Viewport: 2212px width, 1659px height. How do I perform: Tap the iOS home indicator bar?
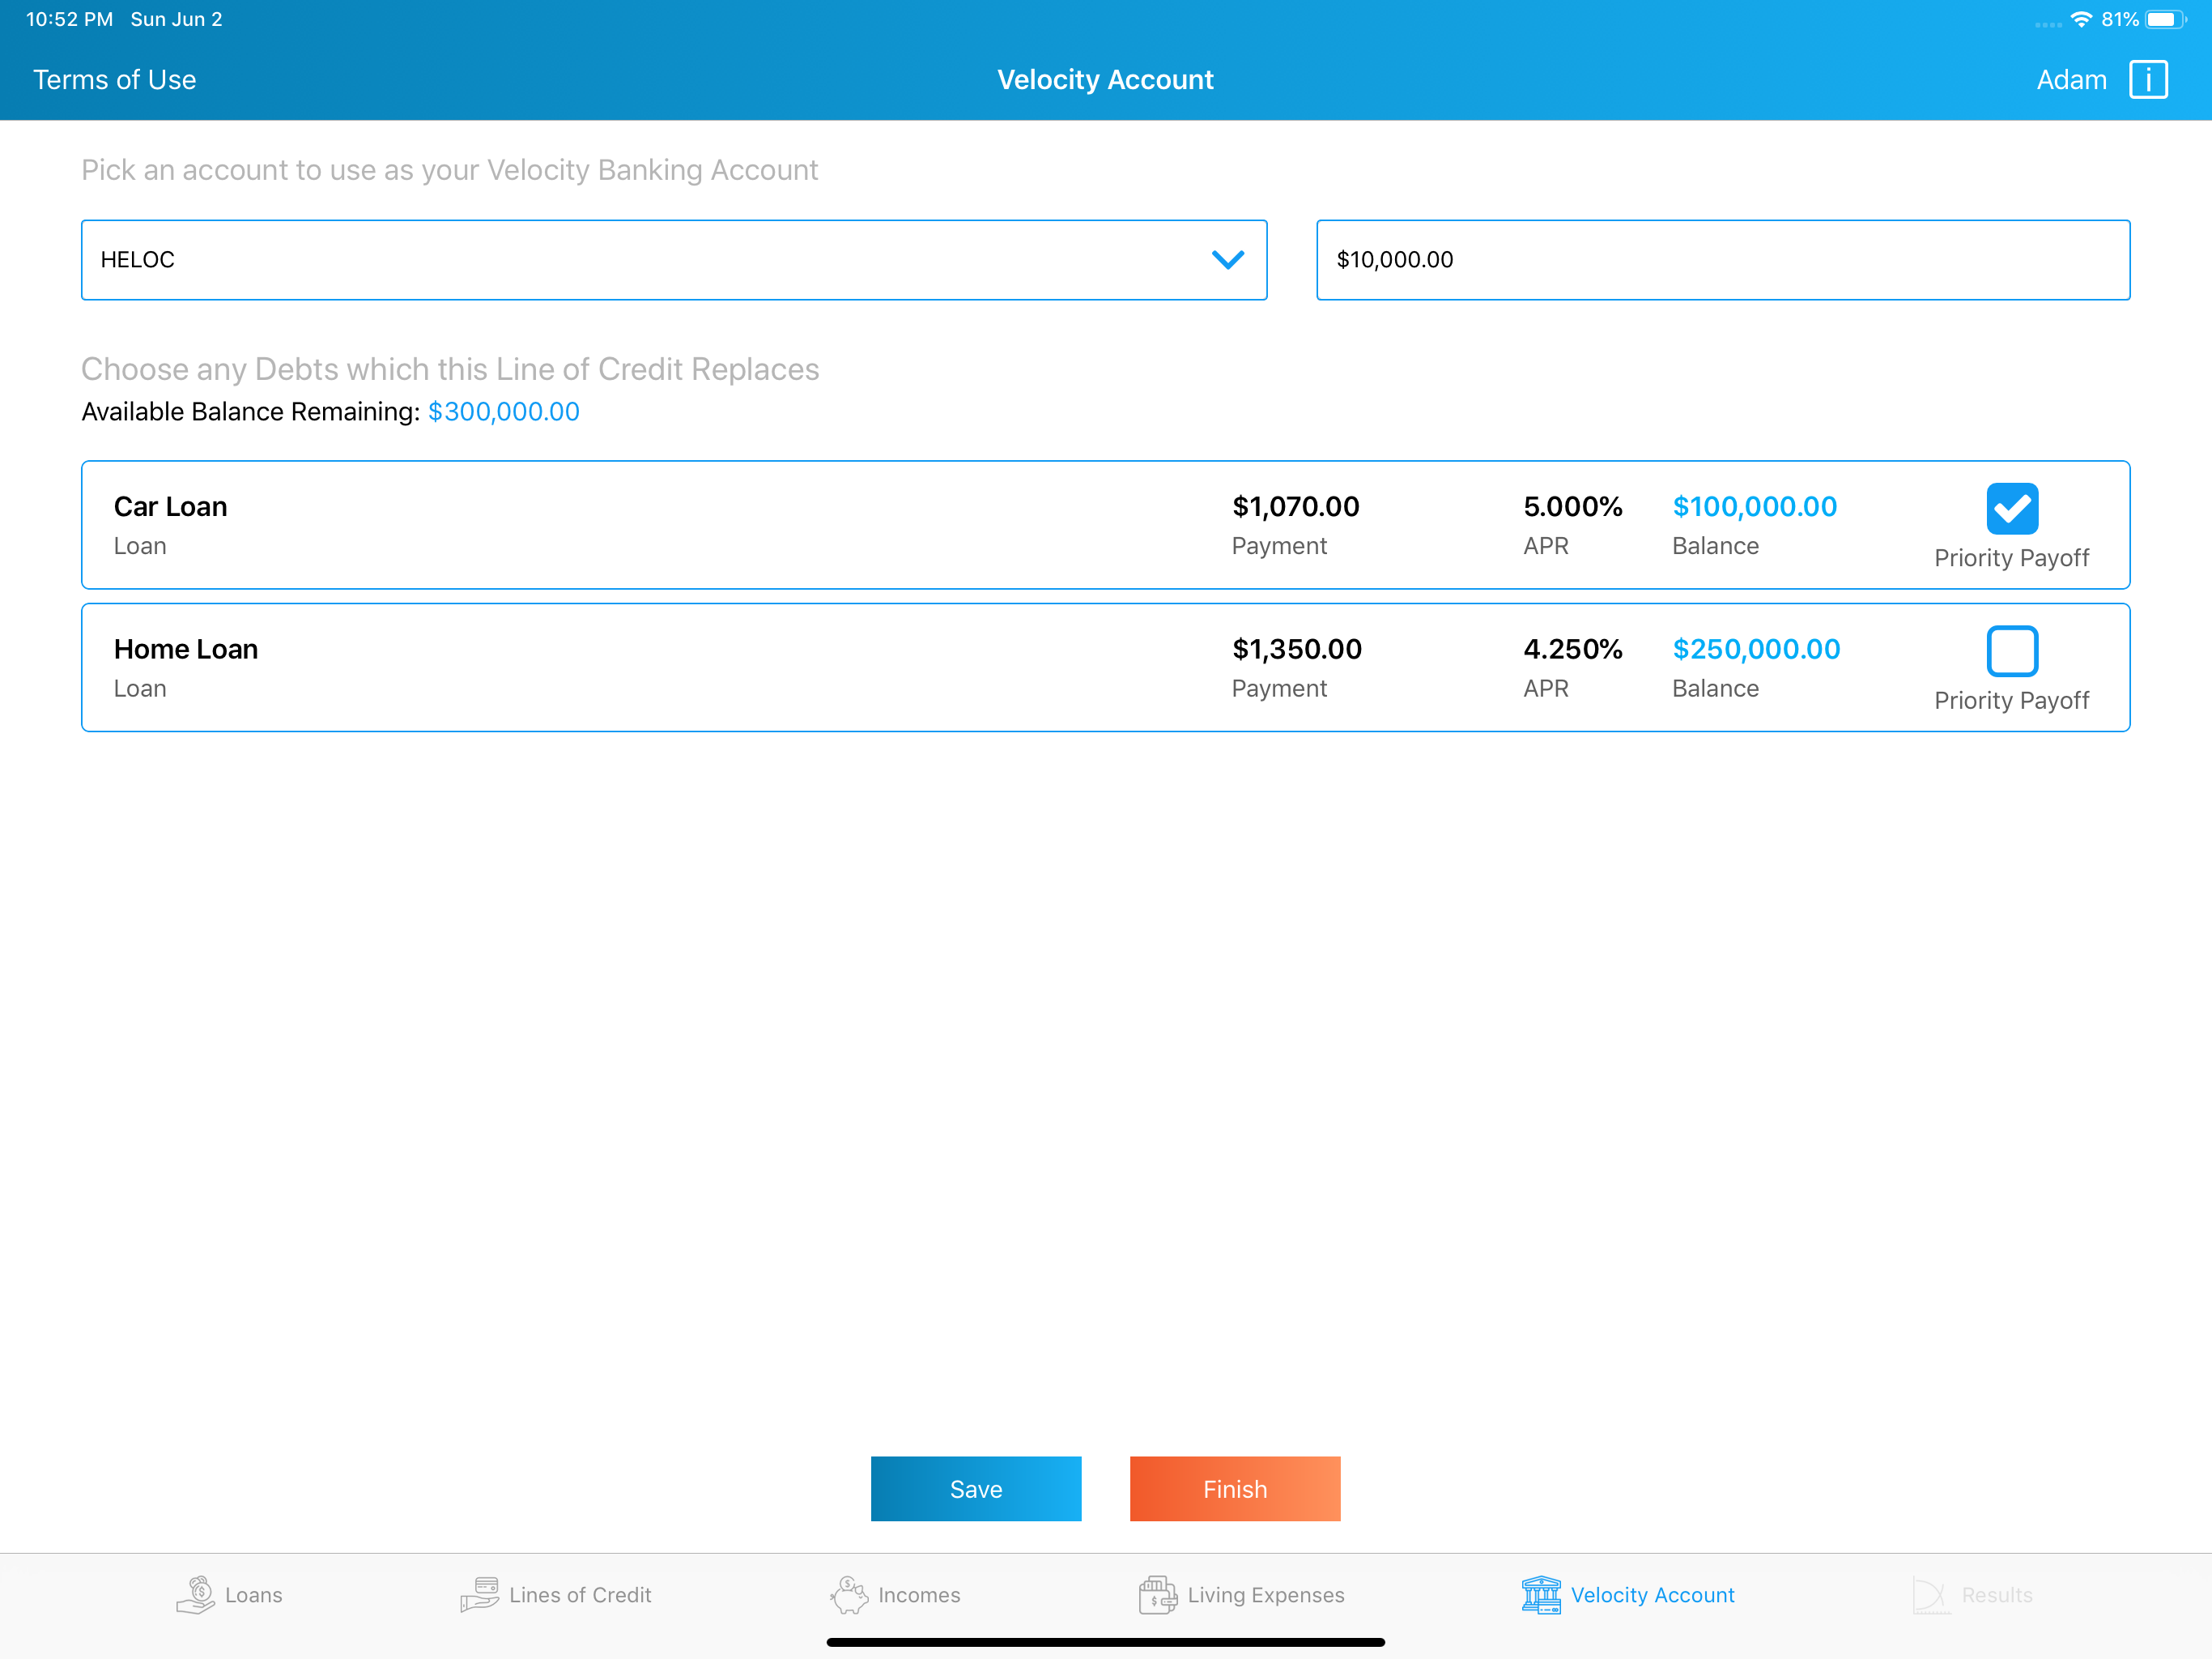coord(1106,1642)
